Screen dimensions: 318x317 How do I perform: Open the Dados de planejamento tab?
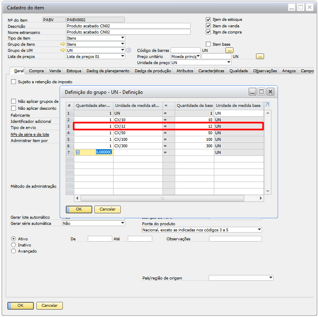(x=108, y=71)
